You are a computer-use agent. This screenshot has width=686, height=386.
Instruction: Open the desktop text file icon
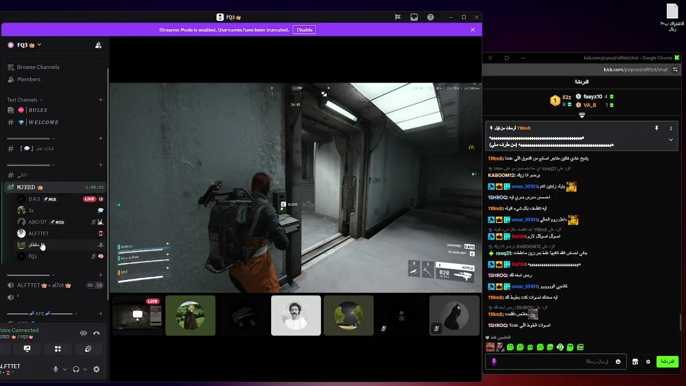pos(672,18)
